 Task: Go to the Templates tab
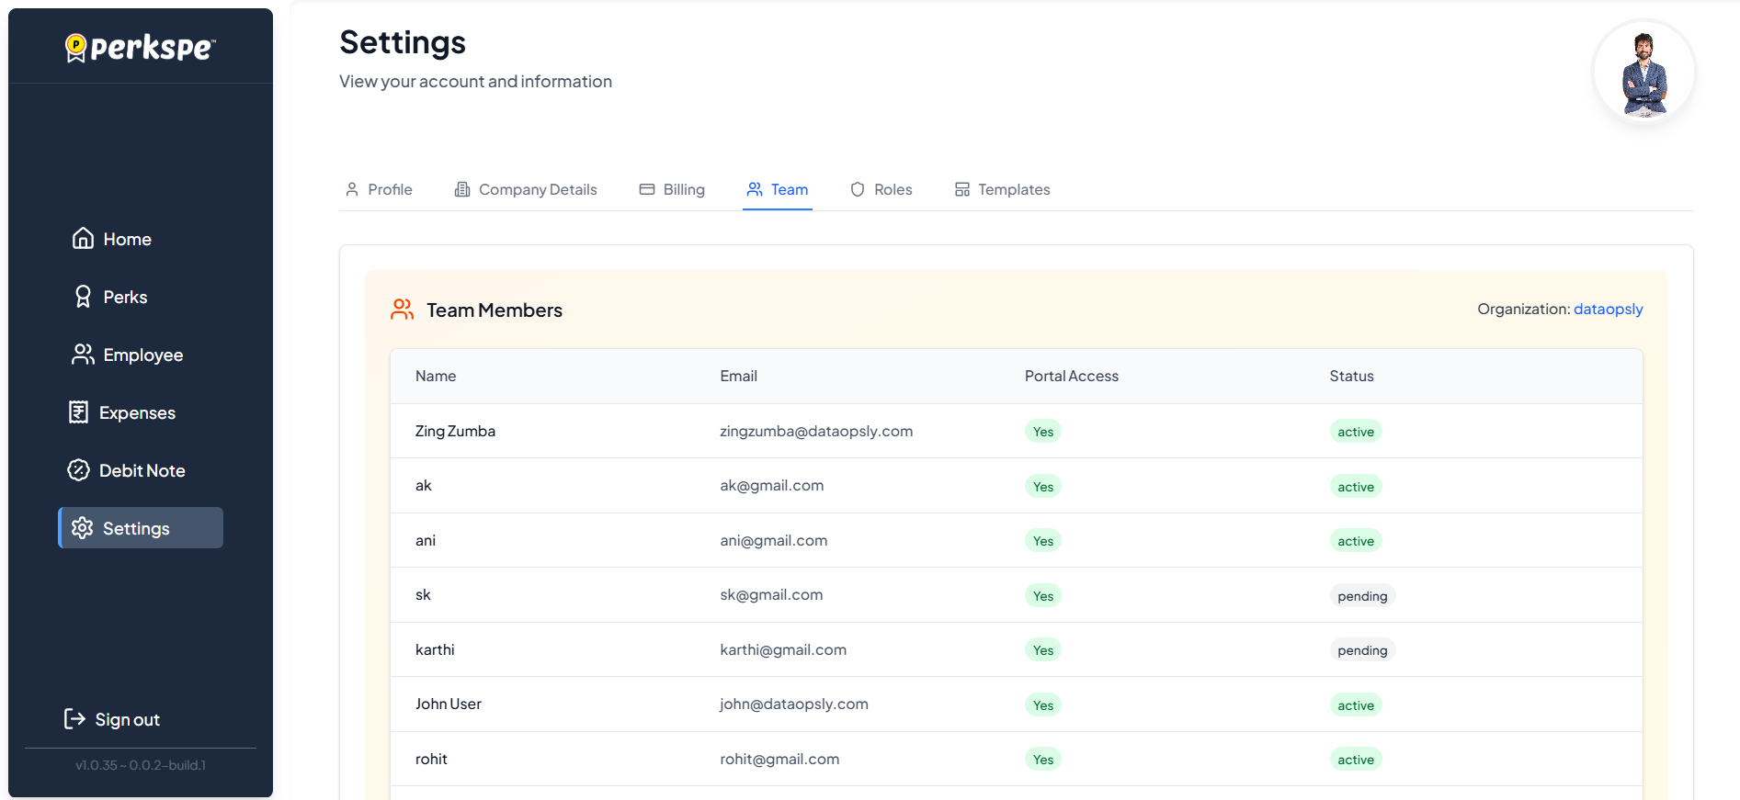[1002, 189]
